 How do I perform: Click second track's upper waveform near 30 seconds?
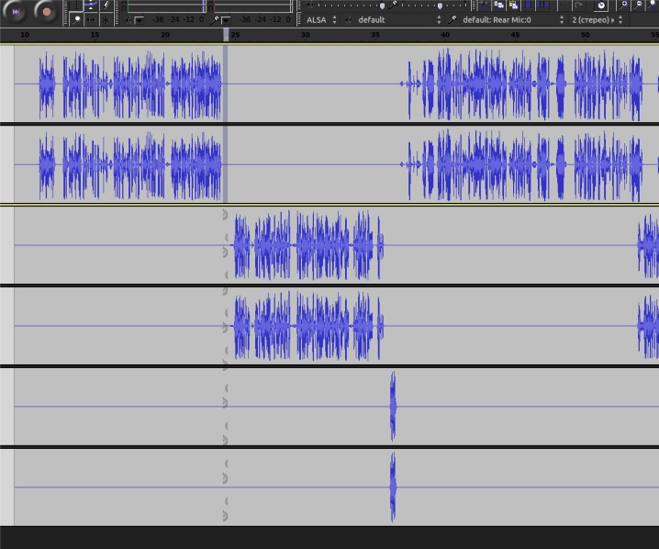tap(305, 245)
